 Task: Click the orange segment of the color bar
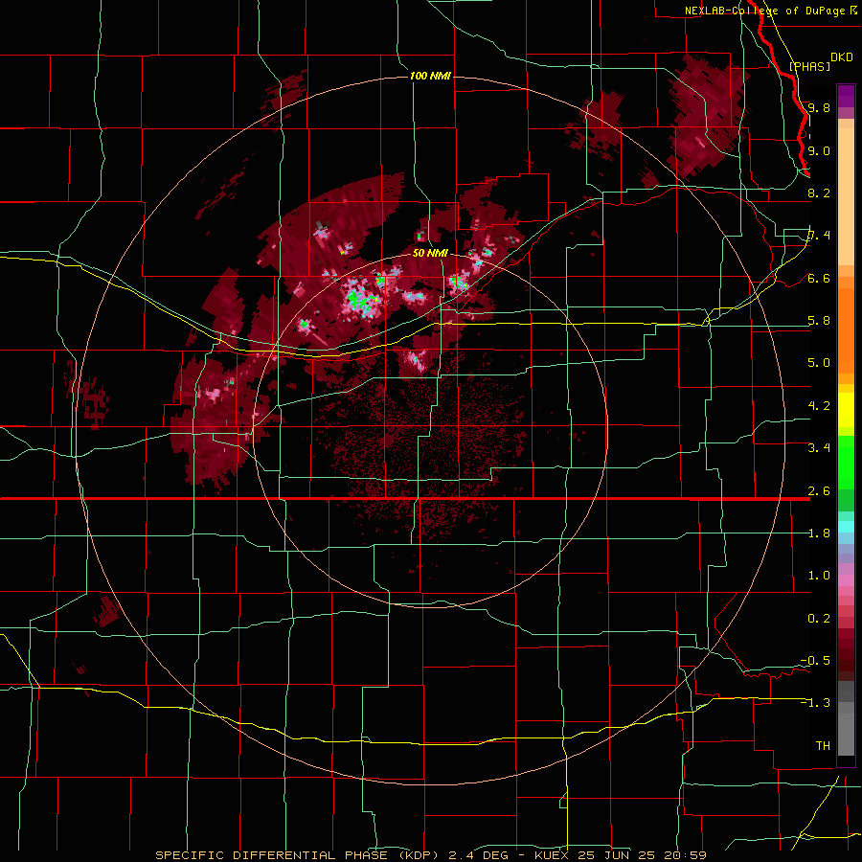846,329
